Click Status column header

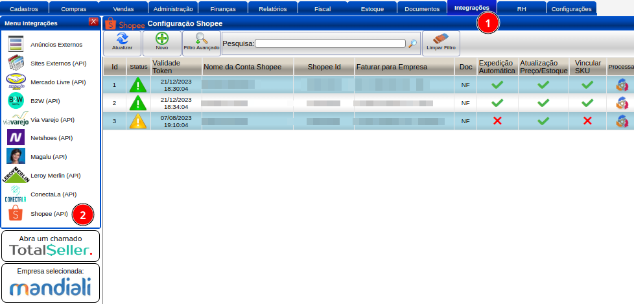pyautogui.click(x=139, y=67)
